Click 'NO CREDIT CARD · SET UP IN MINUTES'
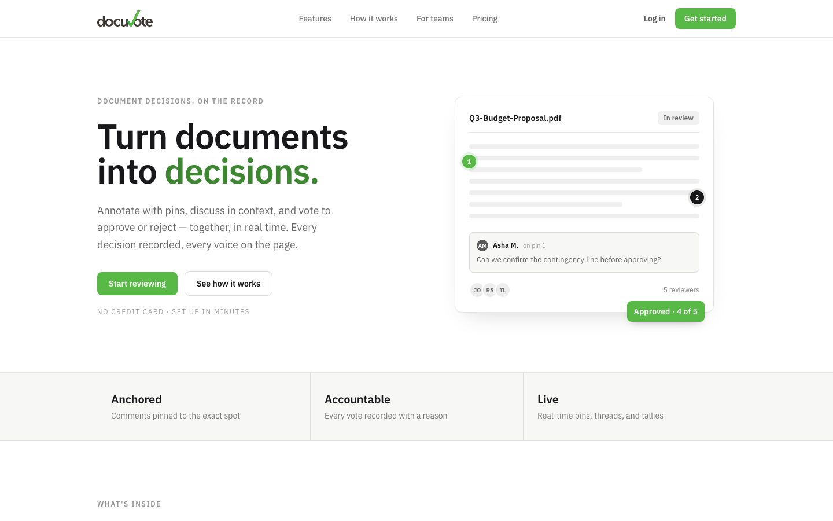The width and height of the screenshot is (833, 521). [x=174, y=312]
